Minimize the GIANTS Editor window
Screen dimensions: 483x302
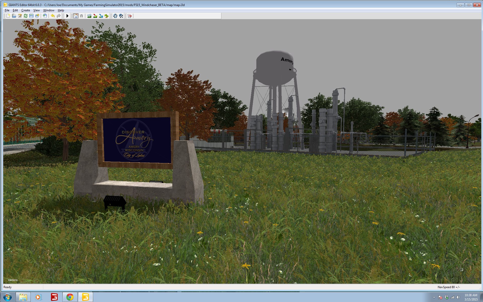point(460,5)
